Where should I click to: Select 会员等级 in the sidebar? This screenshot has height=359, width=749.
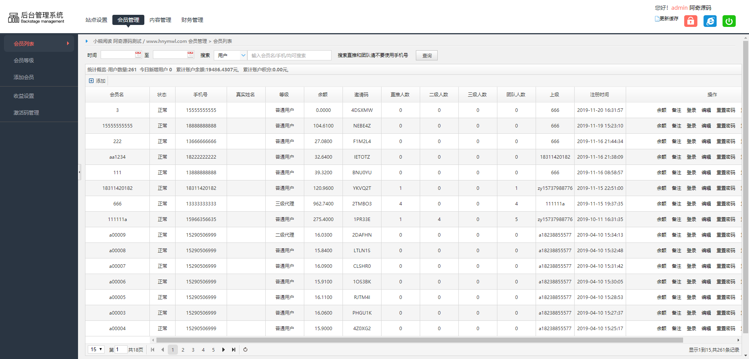(24, 60)
